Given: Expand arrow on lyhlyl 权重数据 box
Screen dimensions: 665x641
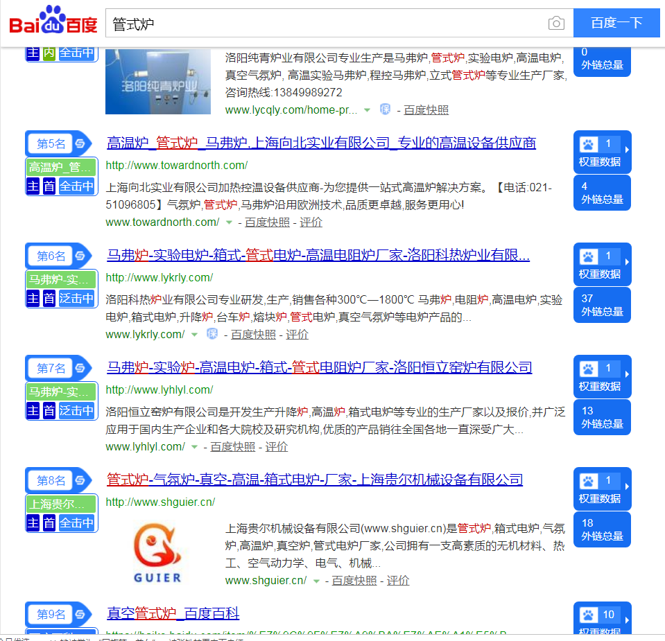Looking at the screenshot, I should point(627,374).
